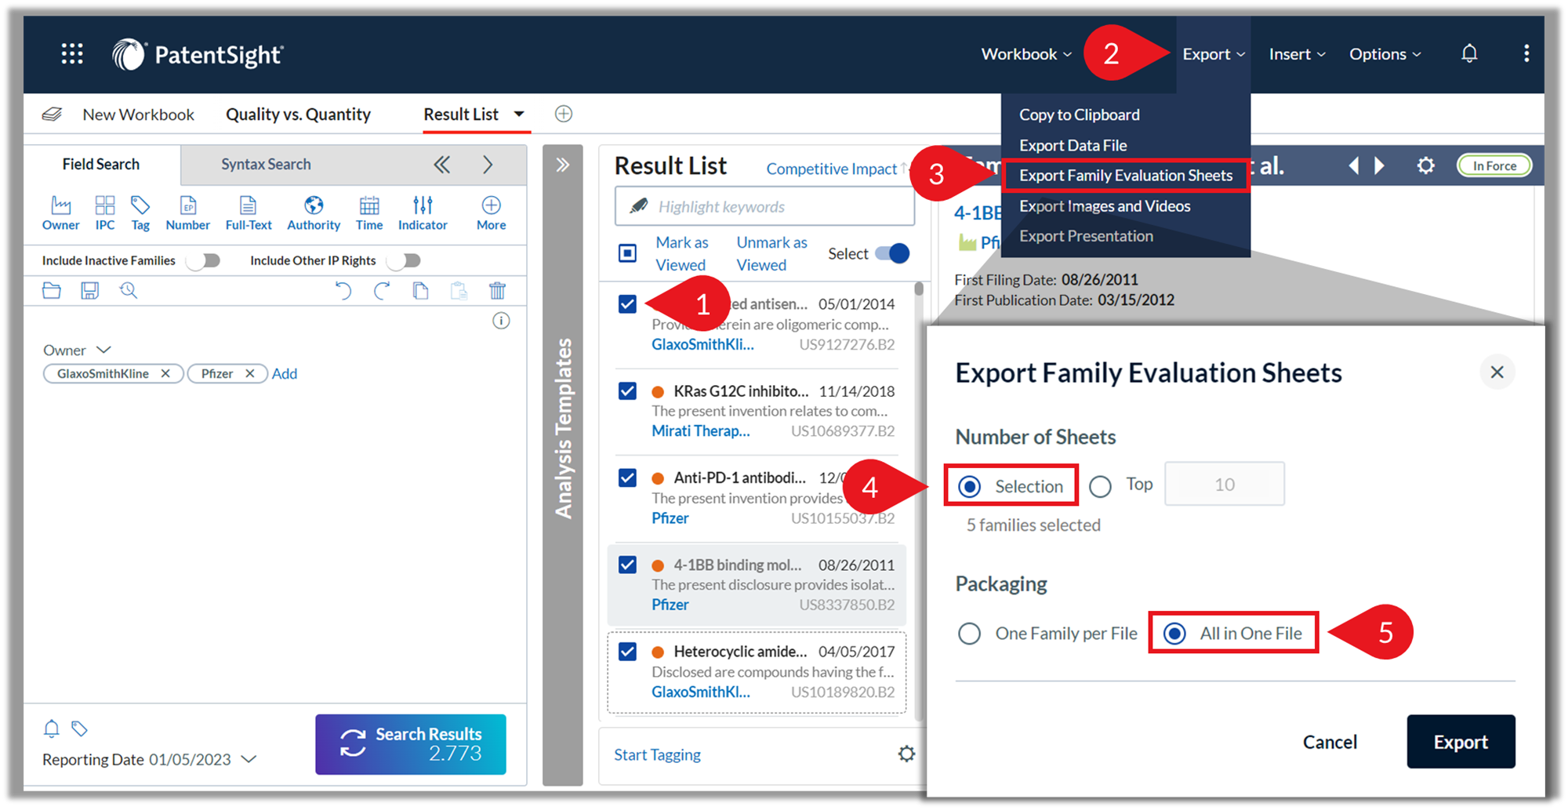Select Export Images and Videos item

click(x=1105, y=206)
